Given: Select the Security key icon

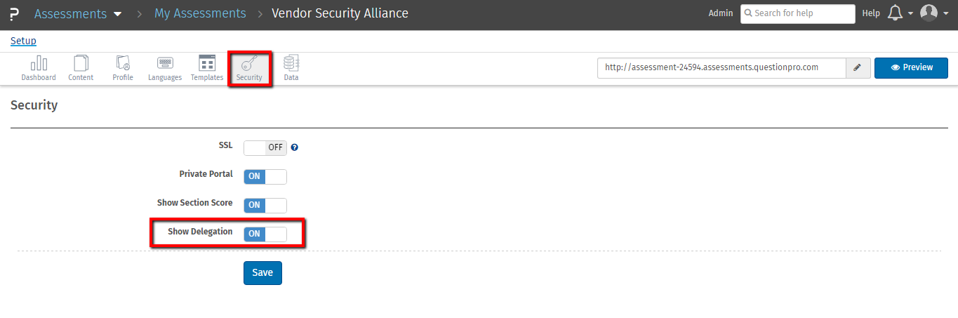Looking at the screenshot, I should click(249, 64).
